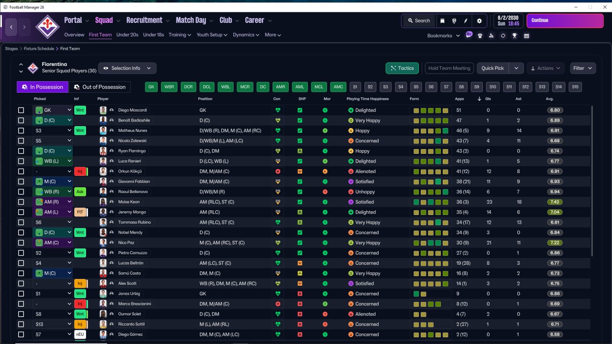Open Matheus Nunes's S3 picked dropdown
Screen dimensions: 612x344
click(53, 130)
